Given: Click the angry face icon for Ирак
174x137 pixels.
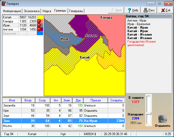Looking at the screenshot, I should tap(39, 25).
